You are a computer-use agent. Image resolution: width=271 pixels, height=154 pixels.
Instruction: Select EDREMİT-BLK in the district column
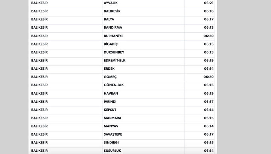114,61
